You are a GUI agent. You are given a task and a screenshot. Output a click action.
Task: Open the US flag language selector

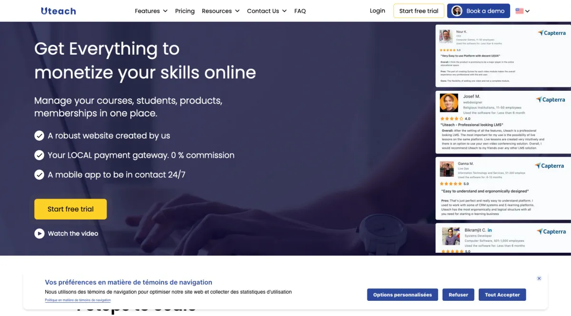522,11
